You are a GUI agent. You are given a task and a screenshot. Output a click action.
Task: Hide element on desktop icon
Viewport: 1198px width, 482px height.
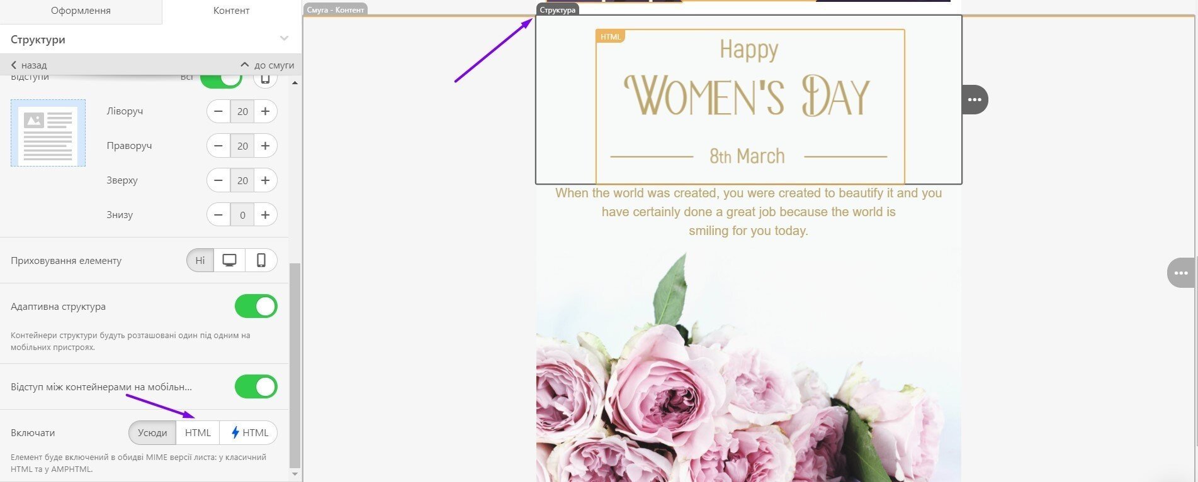pyautogui.click(x=229, y=260)
